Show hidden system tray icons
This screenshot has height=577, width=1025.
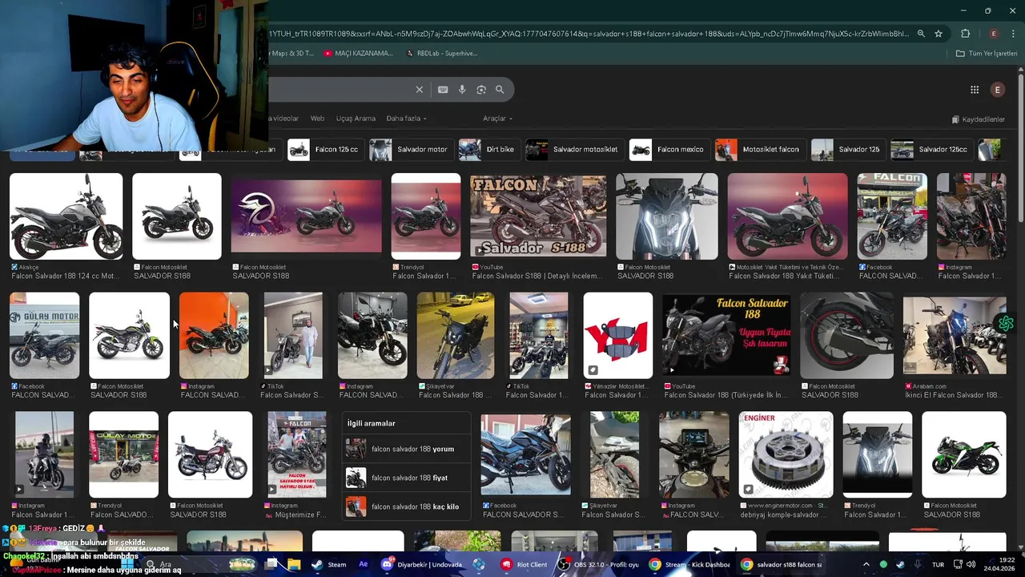pos(866,564)
